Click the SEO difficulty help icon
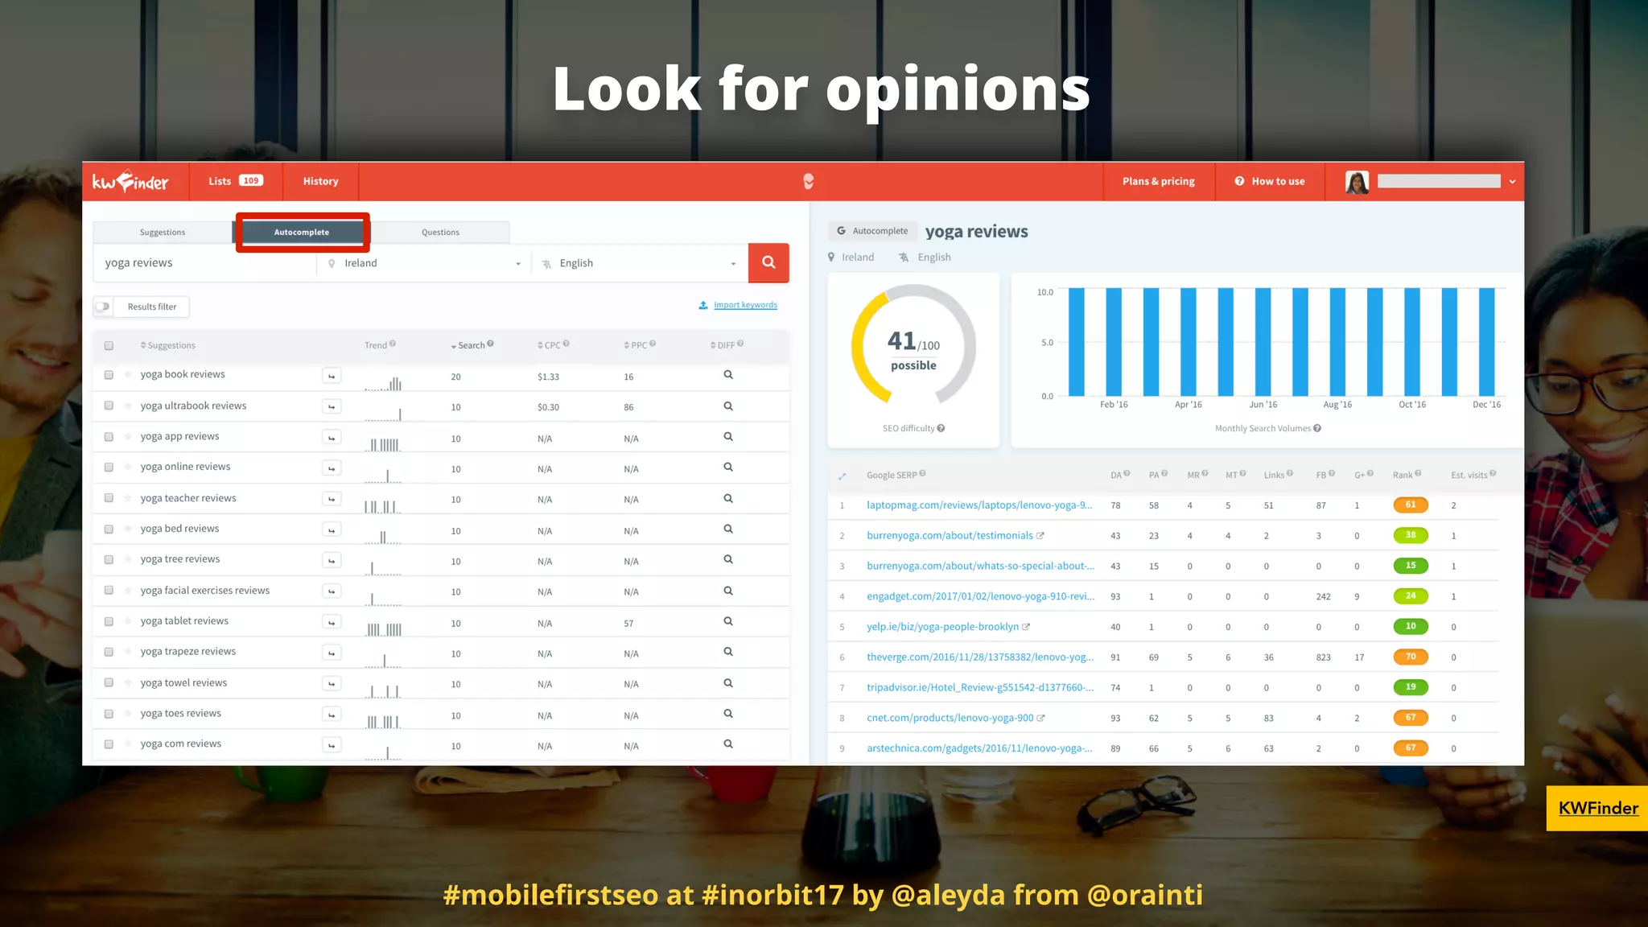 click(941, 428)
